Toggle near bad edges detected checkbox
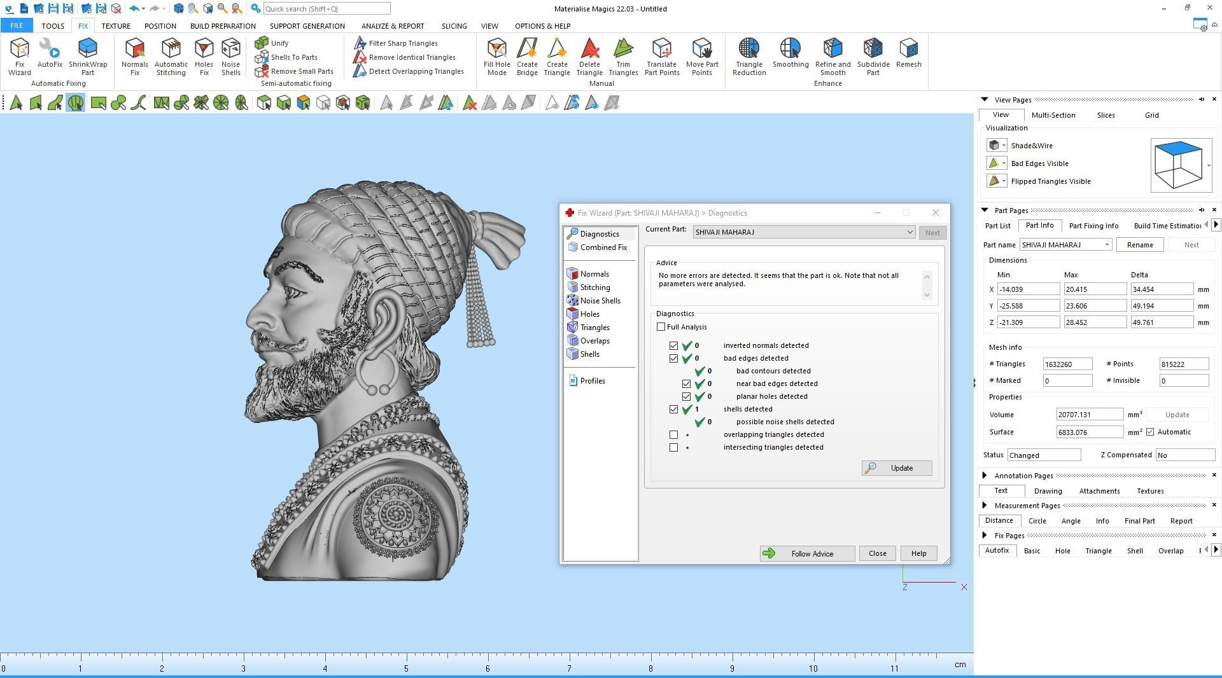 [686, 384]
